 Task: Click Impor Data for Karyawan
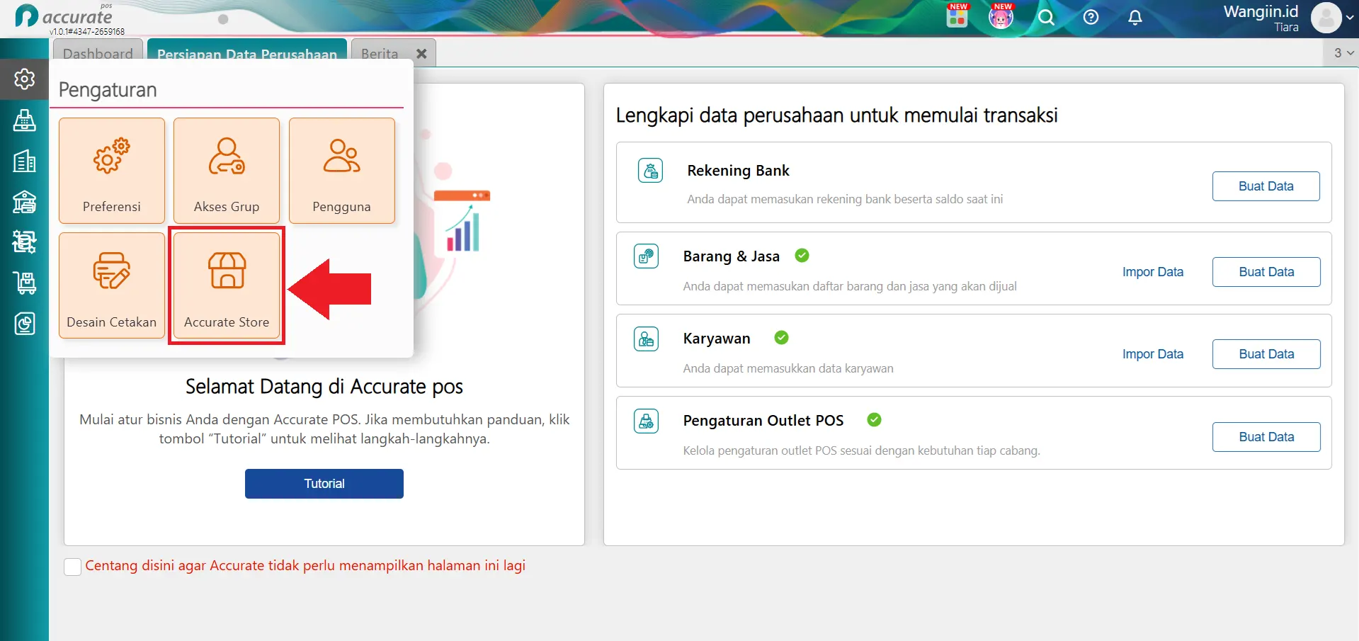click(x=1153, y=354)
